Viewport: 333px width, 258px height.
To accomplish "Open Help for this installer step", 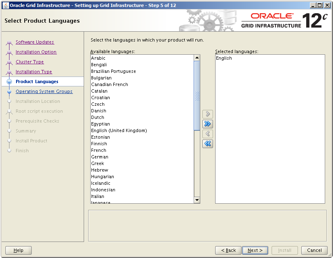I will [x=19, y=250].
